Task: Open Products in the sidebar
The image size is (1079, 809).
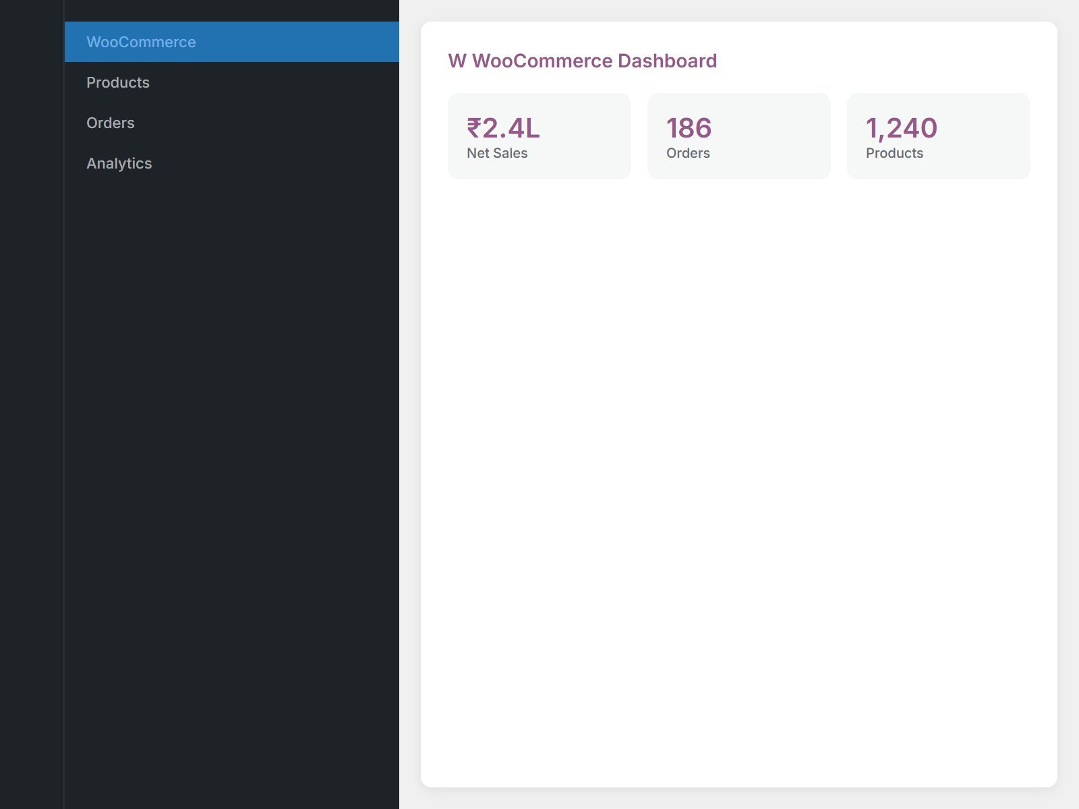Action: pos(231,82)
